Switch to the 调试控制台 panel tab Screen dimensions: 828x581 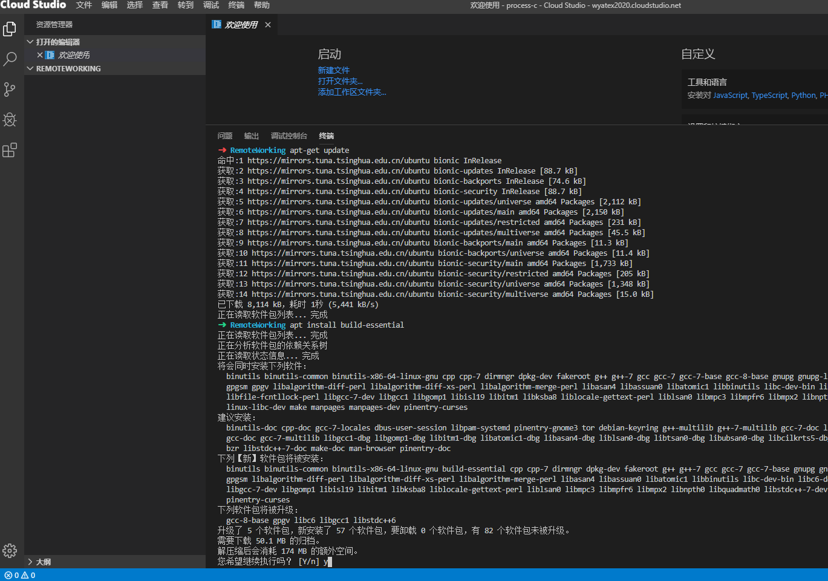(x=288, y=136)
